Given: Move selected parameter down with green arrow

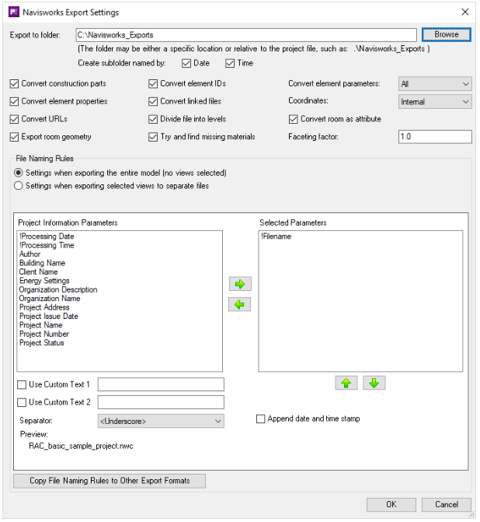Looking at the screenshot, I should (x=374, y=383).
